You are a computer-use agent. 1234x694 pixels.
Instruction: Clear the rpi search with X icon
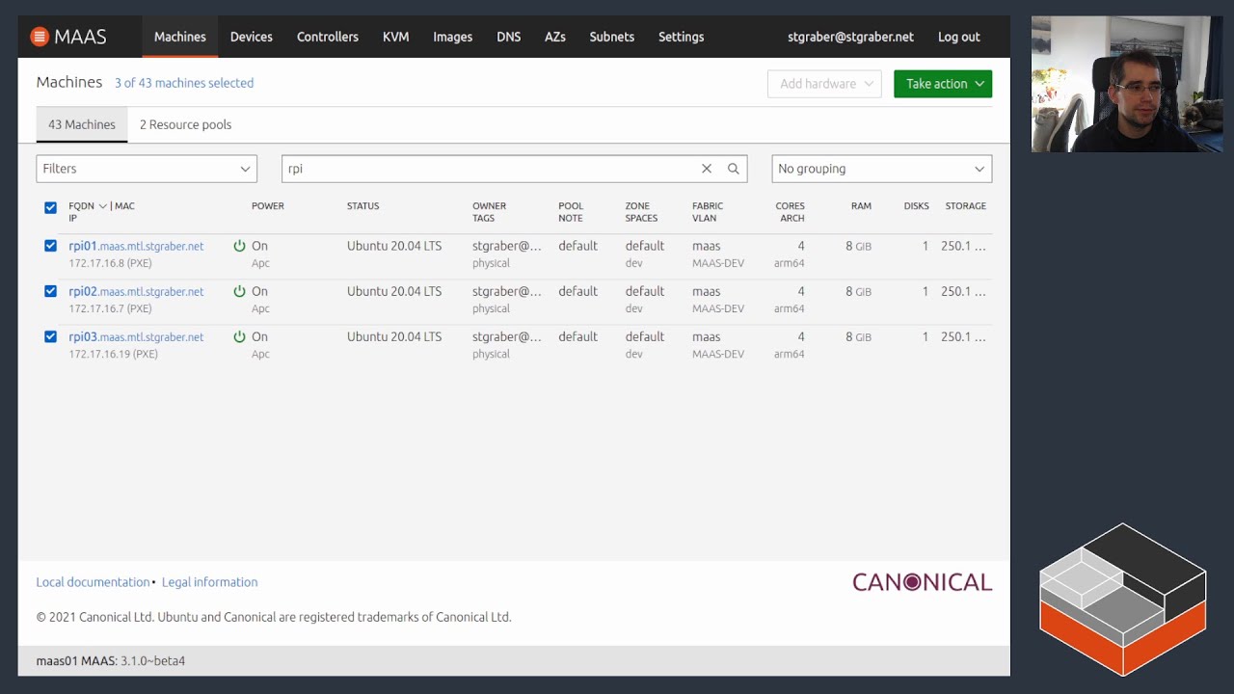(707, 169)
